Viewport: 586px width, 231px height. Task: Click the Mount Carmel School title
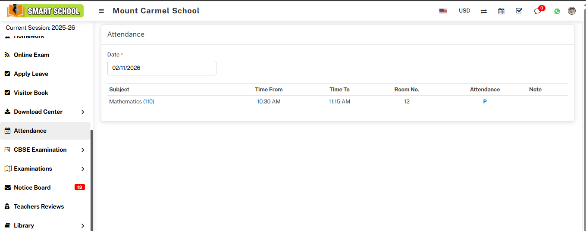tap(156, 11)
